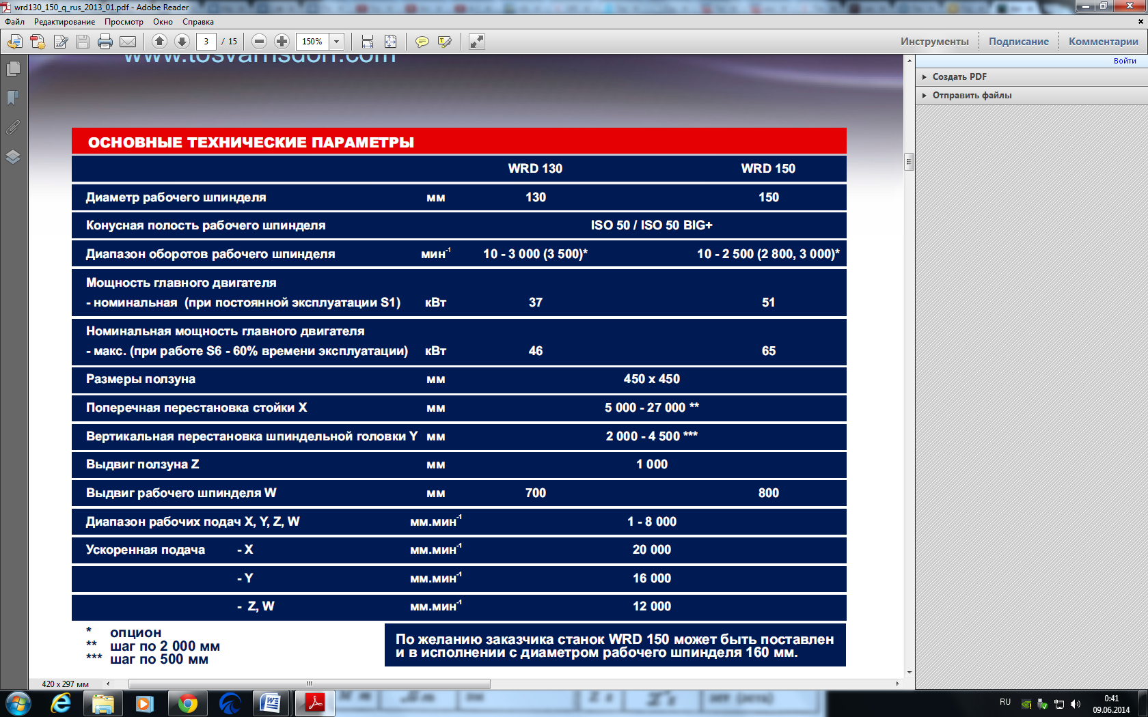Click the volume speaker tray icon
This screenshot has width=1148, height=717.
1076,704
